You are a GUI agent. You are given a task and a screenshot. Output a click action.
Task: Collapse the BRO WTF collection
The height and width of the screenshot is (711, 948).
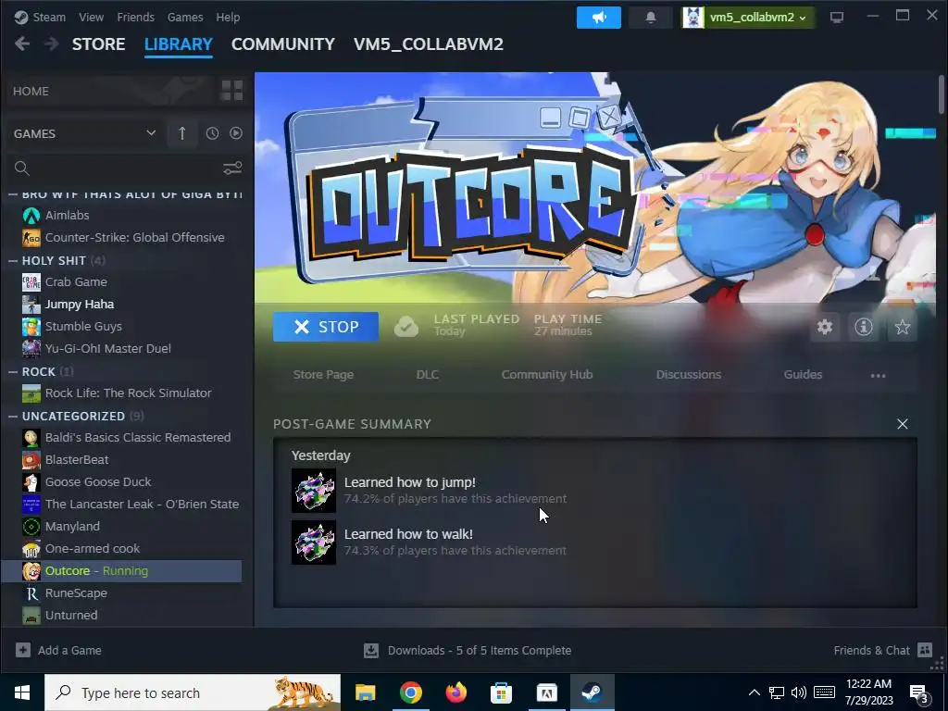[x=13, y=194]
